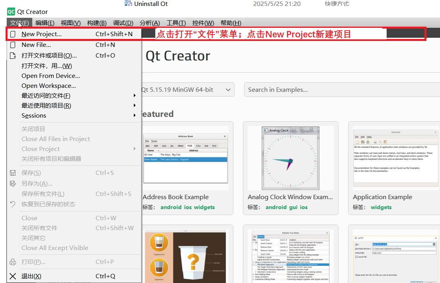The image size is (440, 283).
Task: Expand the Close Project submenu arrow
Action: pyautogui.click(x=135, y=149)
